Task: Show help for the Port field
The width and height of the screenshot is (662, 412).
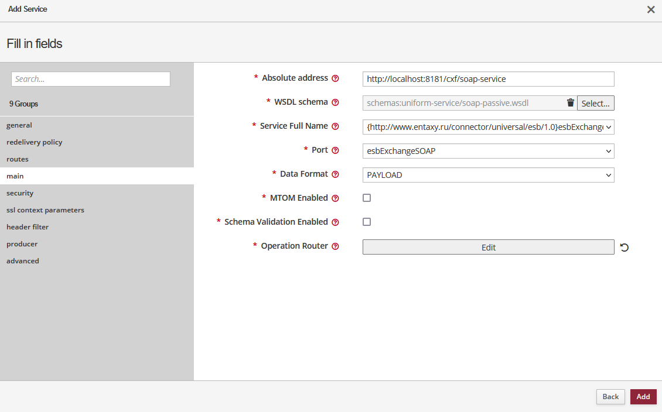Action: click(335, 150)
